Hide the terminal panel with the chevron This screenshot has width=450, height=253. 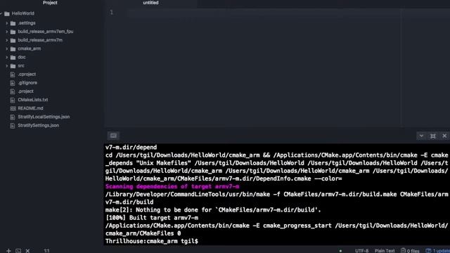click(421, 136)
